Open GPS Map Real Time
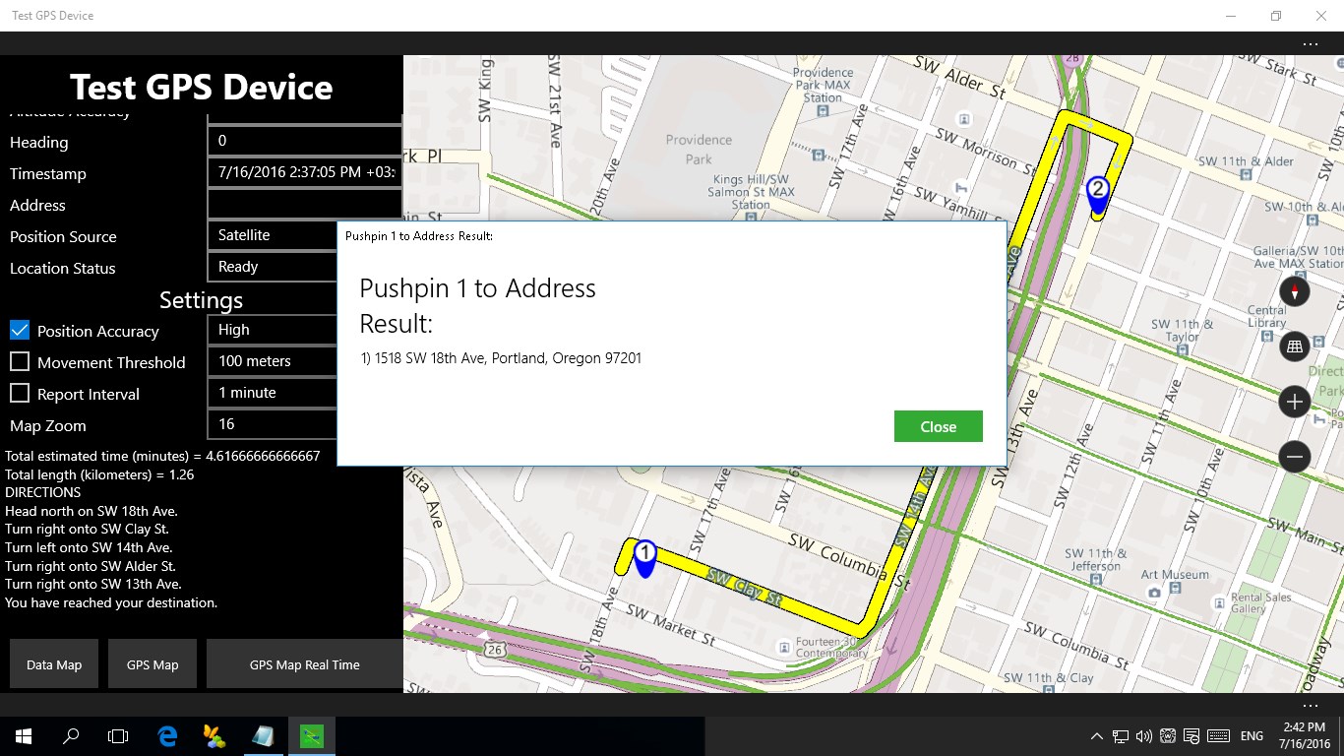 [x=305, y=664]
